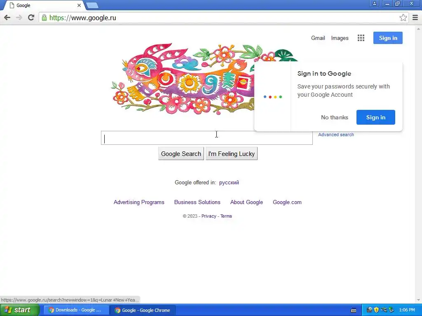Click the Safely Remove Hardware tray icon
The image size is (422, 316).
tap(391, 310)
